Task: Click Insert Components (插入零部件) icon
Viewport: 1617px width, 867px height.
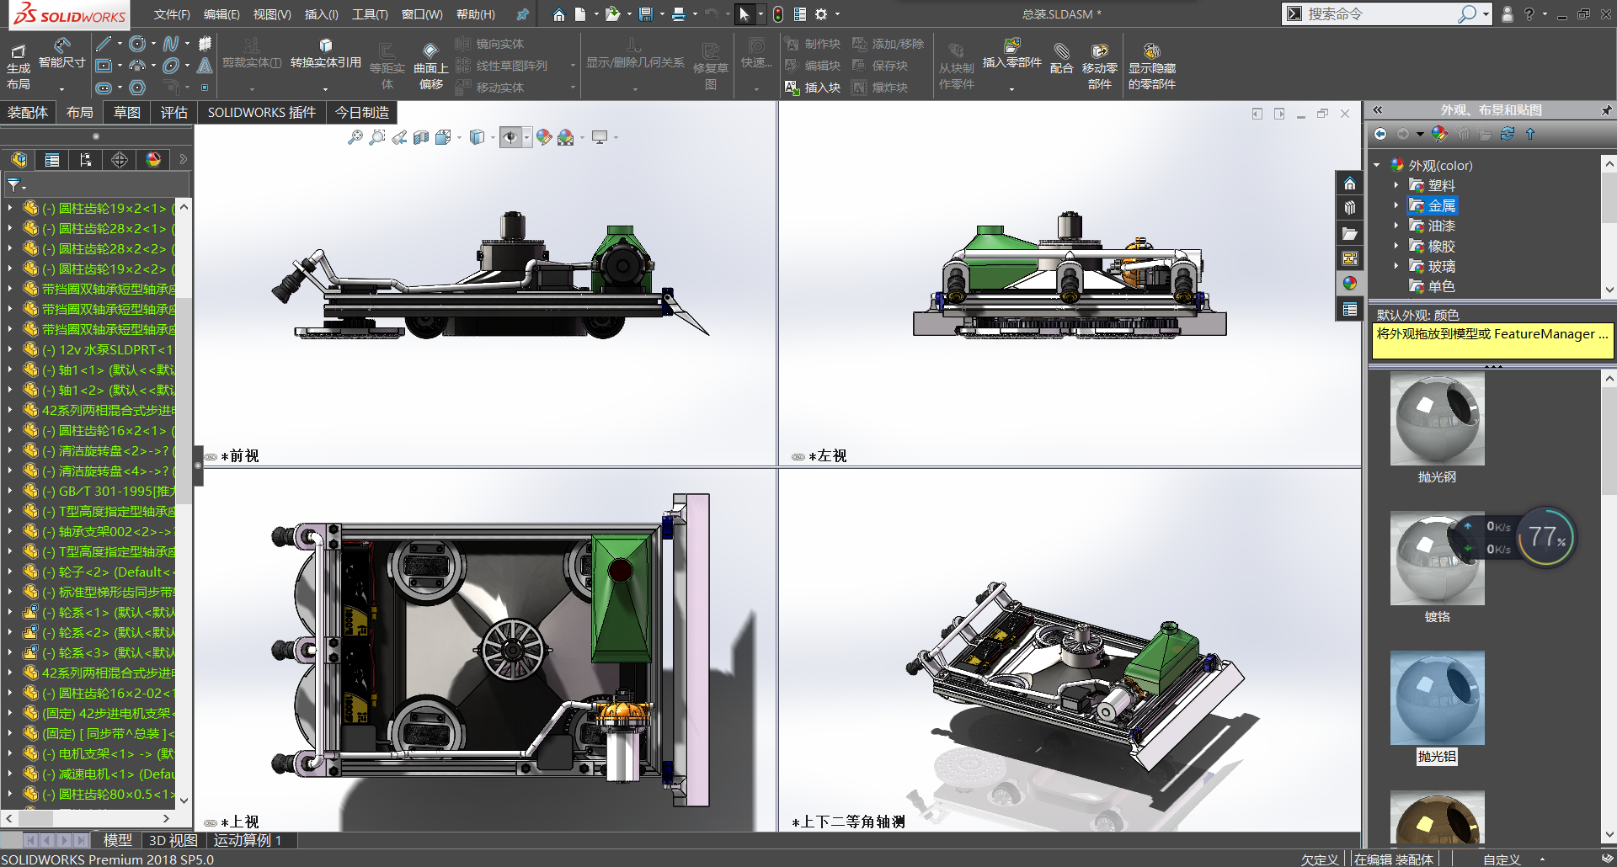Action: click(x=1011, y=47)
